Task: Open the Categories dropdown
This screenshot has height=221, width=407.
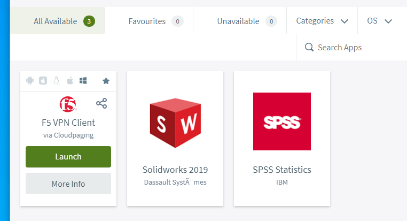Action: pos(322,21)
